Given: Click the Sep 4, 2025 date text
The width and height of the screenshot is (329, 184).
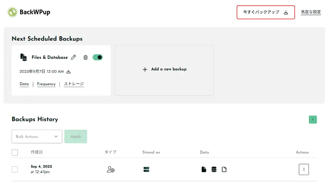Looking at the screenshot, I should coord(41,166).
